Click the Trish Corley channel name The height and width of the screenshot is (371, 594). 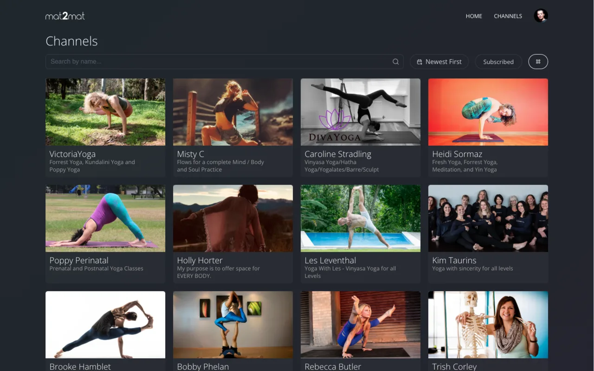(x=454, y=367)
